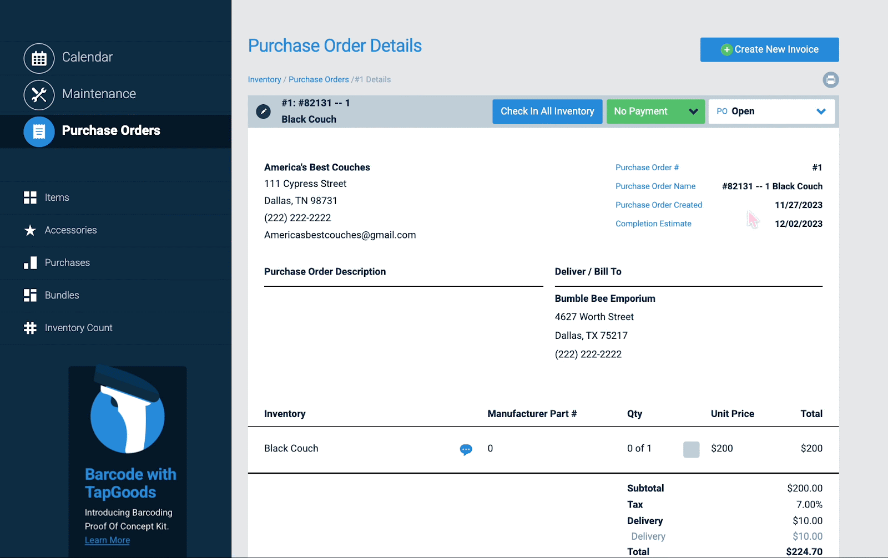Click the Bundles icon in the sidebar
888x558 pixels.
pos(30,295)
